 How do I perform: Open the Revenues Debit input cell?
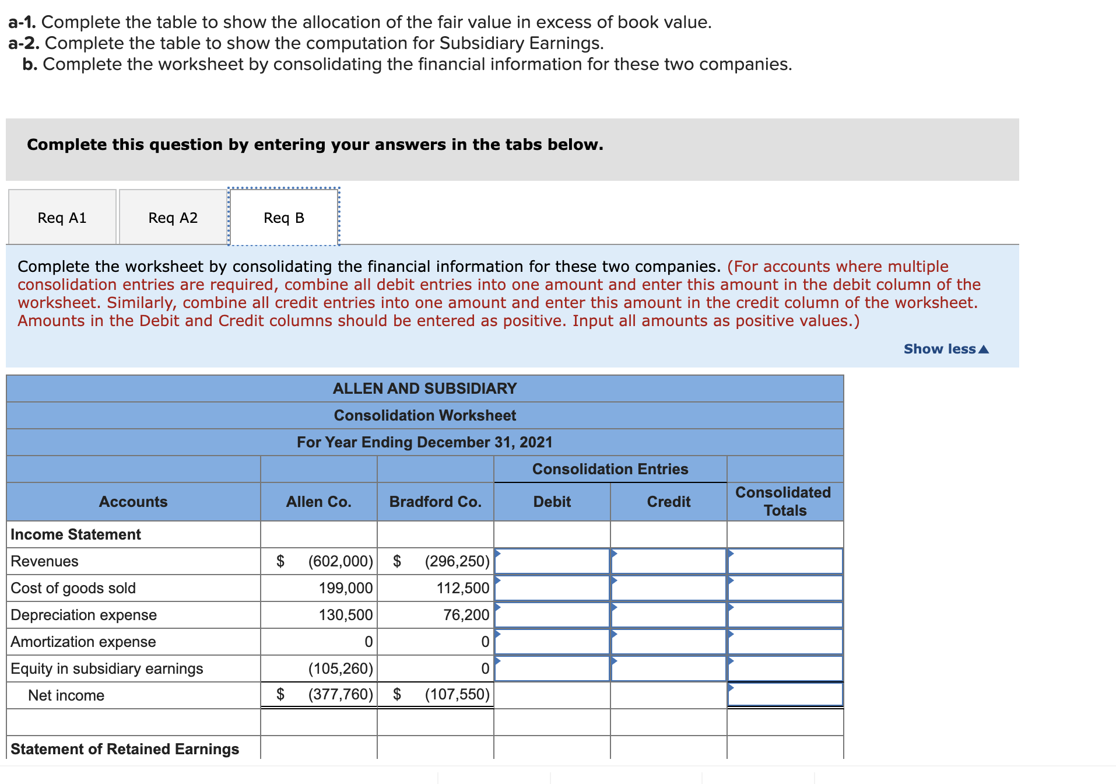click(x=552, y=561)
